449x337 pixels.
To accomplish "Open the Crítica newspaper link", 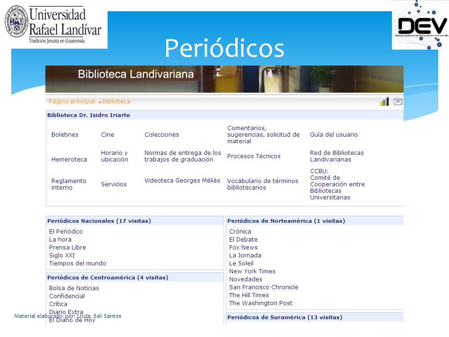I will pyautogui.click(x=58, y=304).
